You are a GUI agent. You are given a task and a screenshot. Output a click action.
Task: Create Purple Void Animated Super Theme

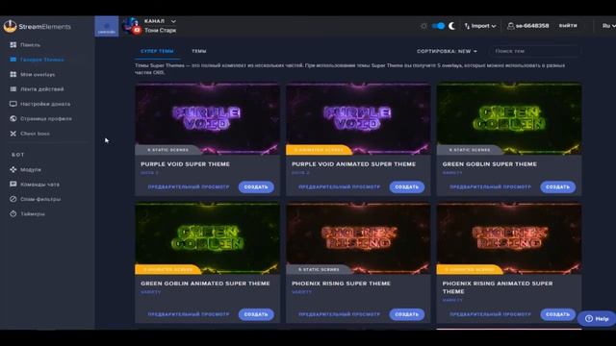407,187
